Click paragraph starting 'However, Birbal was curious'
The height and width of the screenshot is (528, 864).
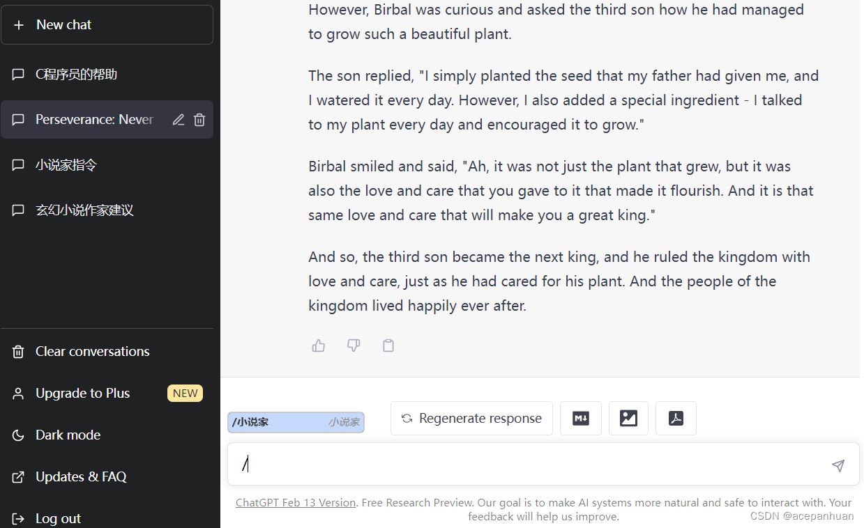point(556,22)
